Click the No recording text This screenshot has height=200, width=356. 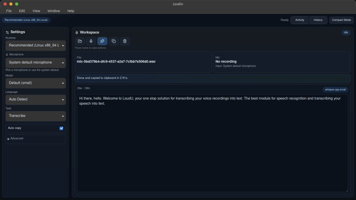226,62
